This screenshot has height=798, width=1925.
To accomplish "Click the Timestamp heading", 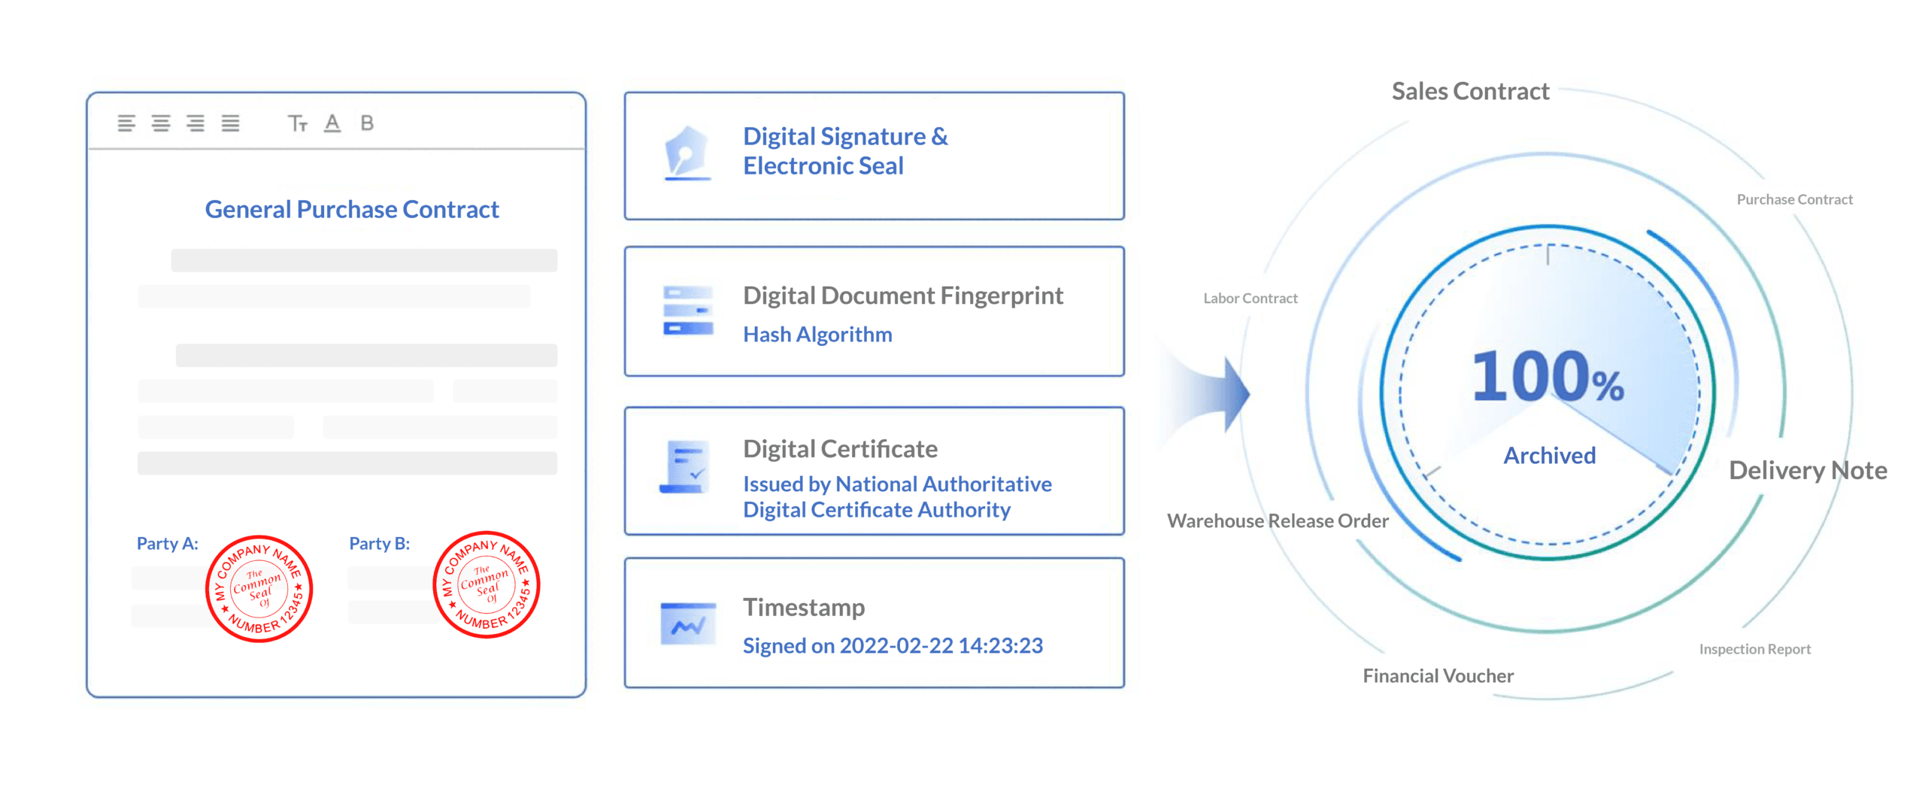I will (804, 607).
